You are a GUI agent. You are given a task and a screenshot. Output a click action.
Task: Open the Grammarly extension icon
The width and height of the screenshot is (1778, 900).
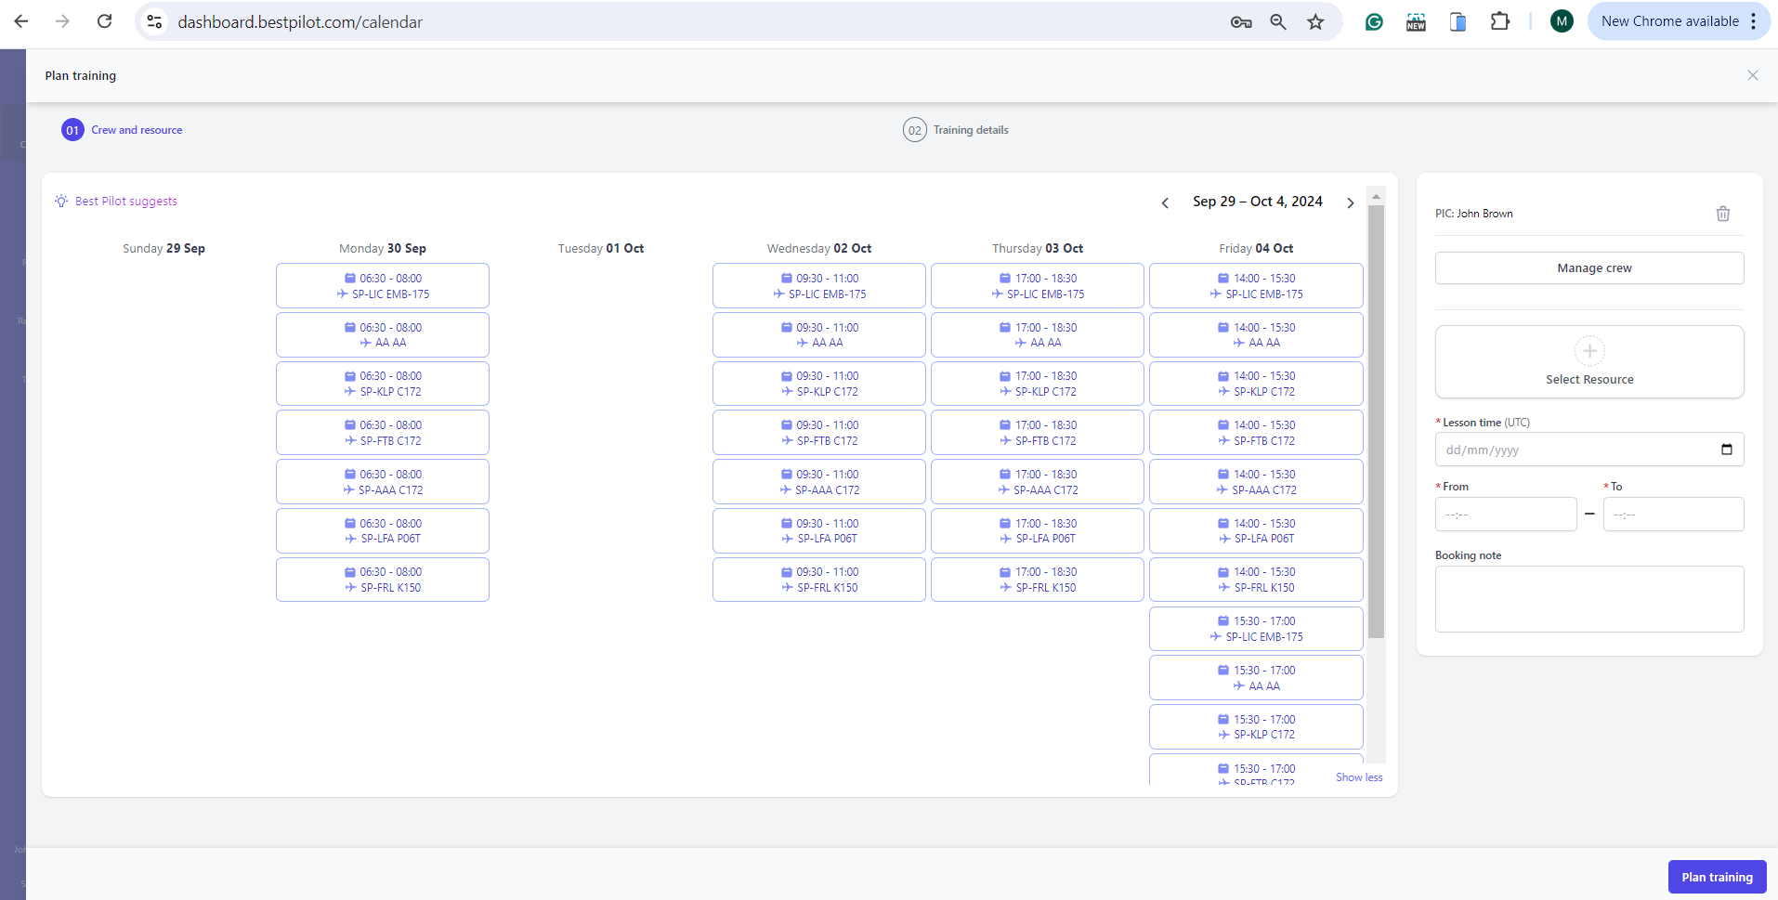pyautogui.click(x=1374, y=21)
